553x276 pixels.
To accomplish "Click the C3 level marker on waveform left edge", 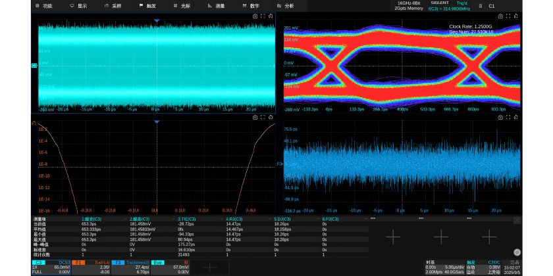I will [34, 64].
